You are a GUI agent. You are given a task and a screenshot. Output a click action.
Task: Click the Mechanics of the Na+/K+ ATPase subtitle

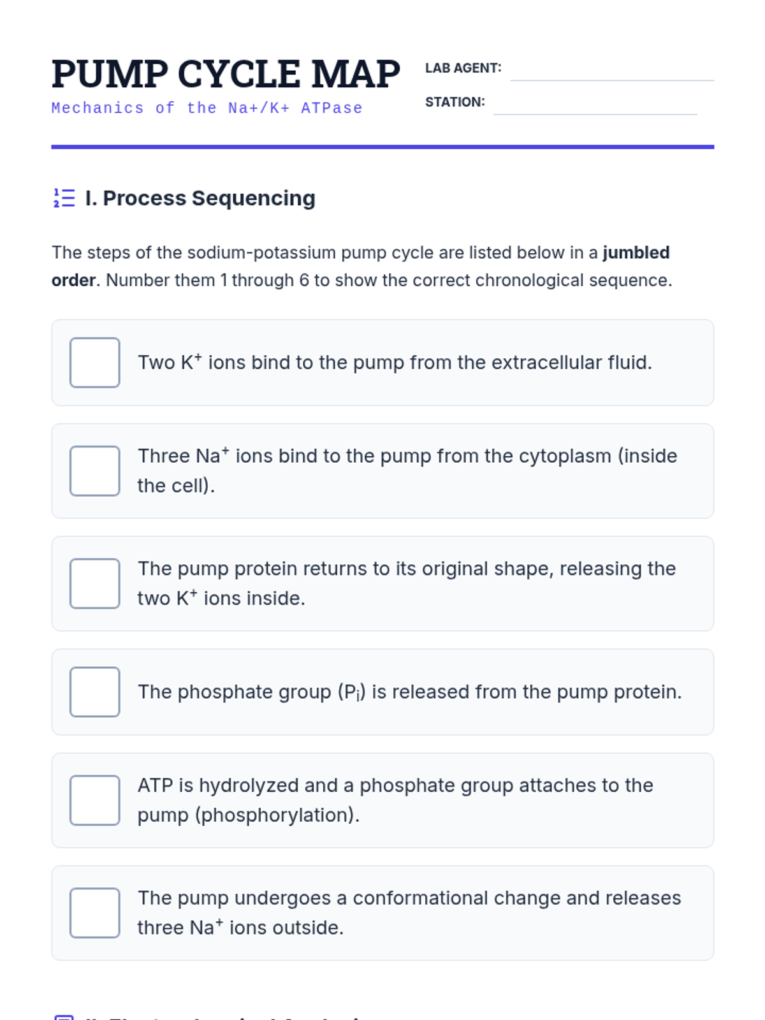[x=207, y=108]
